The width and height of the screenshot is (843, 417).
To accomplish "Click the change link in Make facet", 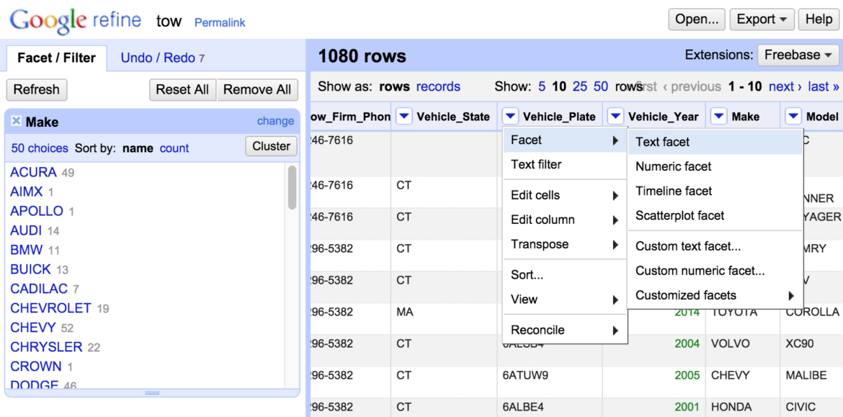I will 275,121.
